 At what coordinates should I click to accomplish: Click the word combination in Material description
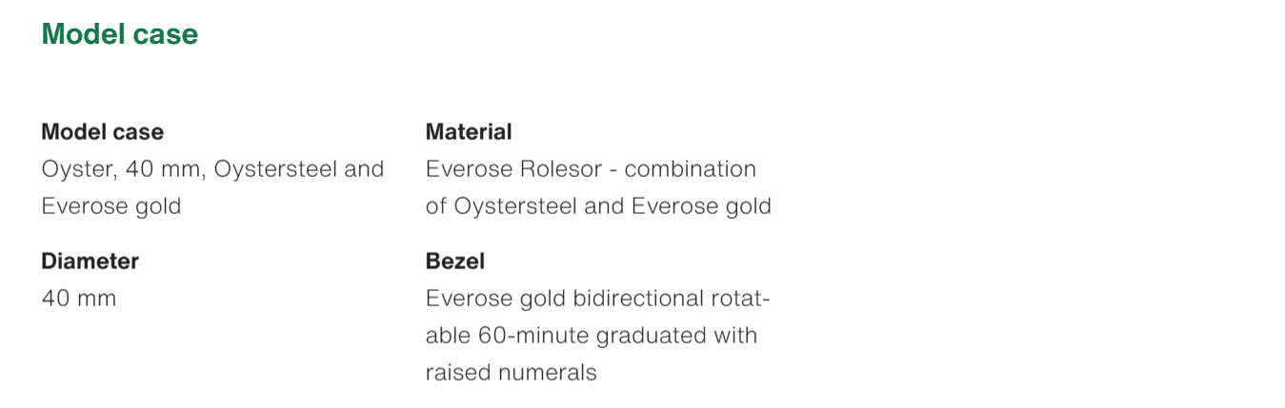point(691,169)
